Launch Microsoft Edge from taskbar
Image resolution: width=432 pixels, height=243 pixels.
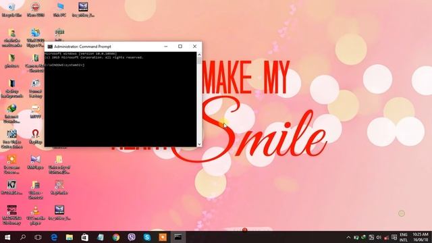(54, 237)
